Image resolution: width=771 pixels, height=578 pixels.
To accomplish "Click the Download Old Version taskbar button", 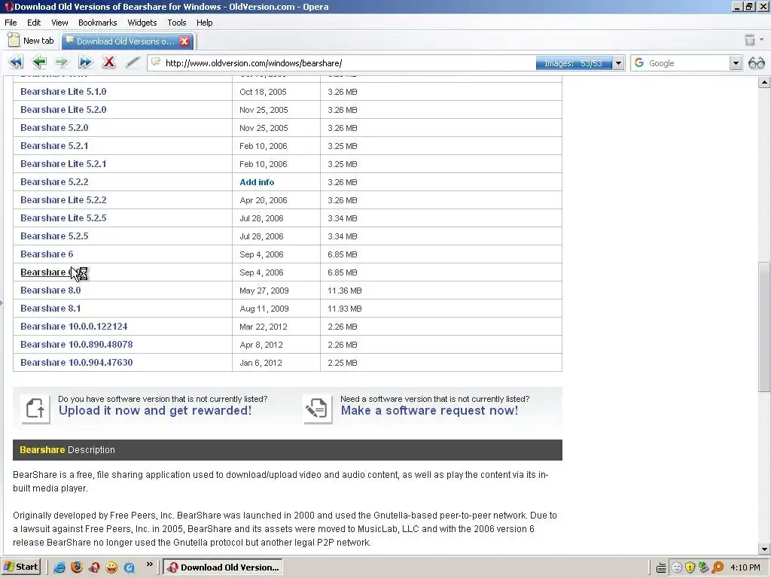I will point(223,567).
